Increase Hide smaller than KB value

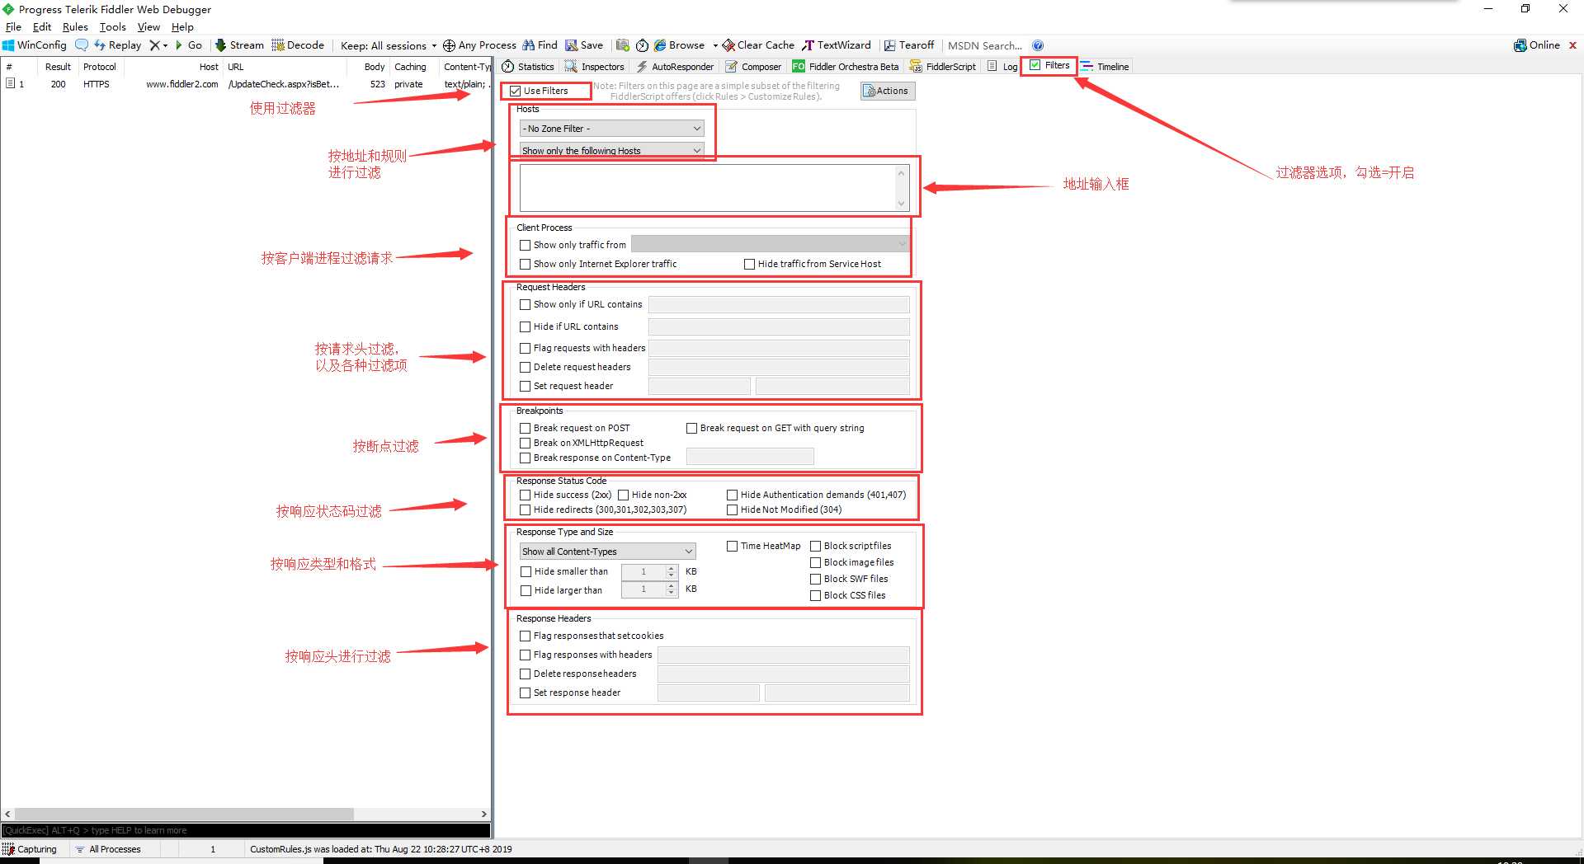672,568
